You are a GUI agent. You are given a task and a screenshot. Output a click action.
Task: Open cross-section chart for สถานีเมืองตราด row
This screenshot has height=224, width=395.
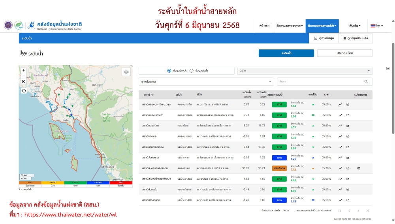pos(348,200)
